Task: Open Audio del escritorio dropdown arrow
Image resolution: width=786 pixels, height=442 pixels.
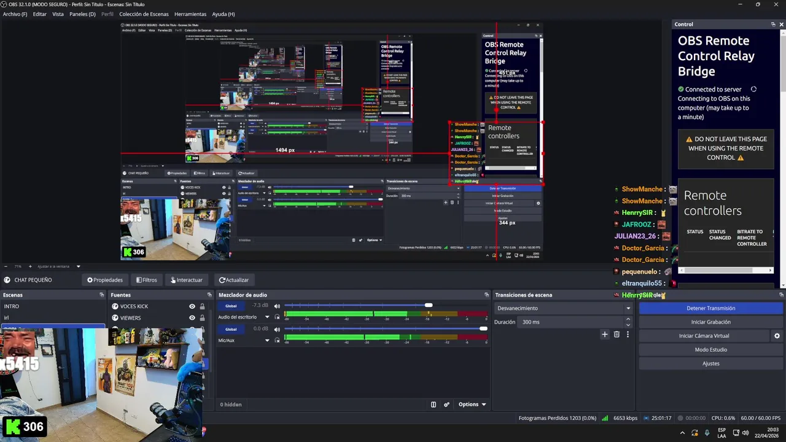Action: pyautogui.click(x=267, y=317)
